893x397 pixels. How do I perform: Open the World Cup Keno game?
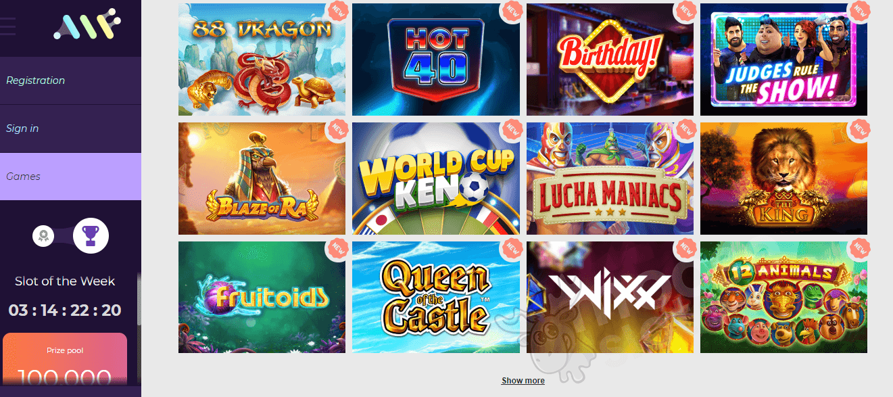point(436,179)
